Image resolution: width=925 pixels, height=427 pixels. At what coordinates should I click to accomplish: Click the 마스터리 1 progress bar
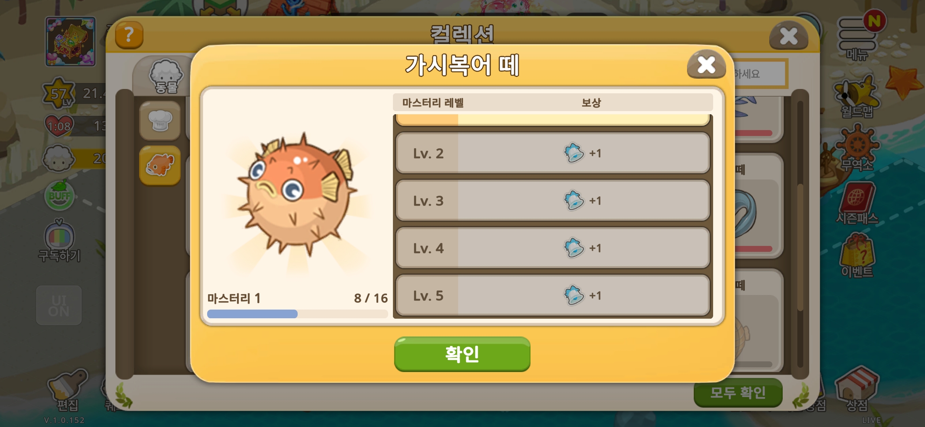pos(298,314)
